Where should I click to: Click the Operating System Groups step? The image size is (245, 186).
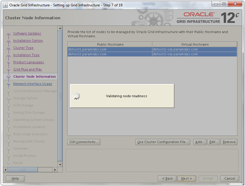coord(34,120)
